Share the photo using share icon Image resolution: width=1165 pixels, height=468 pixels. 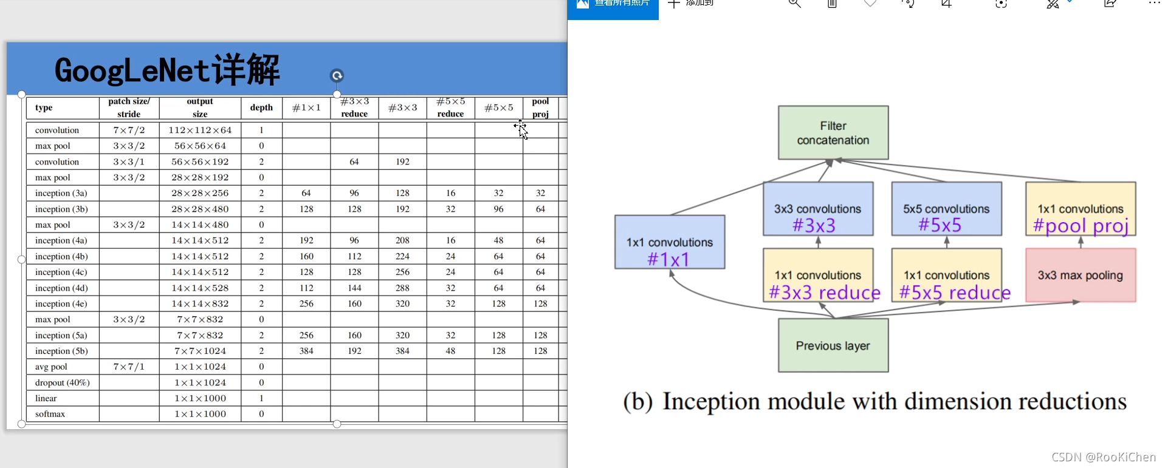pos(1110,4)
